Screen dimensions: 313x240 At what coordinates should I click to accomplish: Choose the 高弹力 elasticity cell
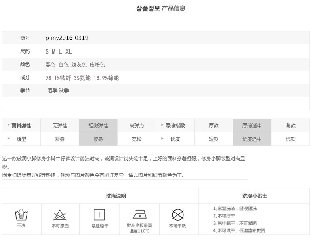[x=137, y=126]
